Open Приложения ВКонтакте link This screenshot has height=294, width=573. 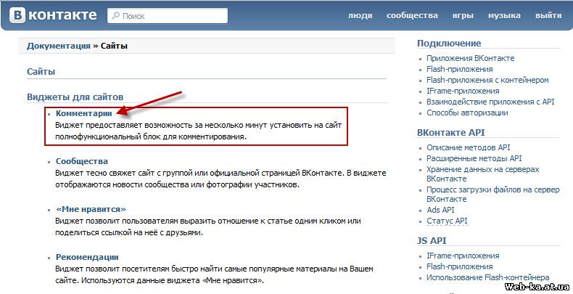pos(470,58)
